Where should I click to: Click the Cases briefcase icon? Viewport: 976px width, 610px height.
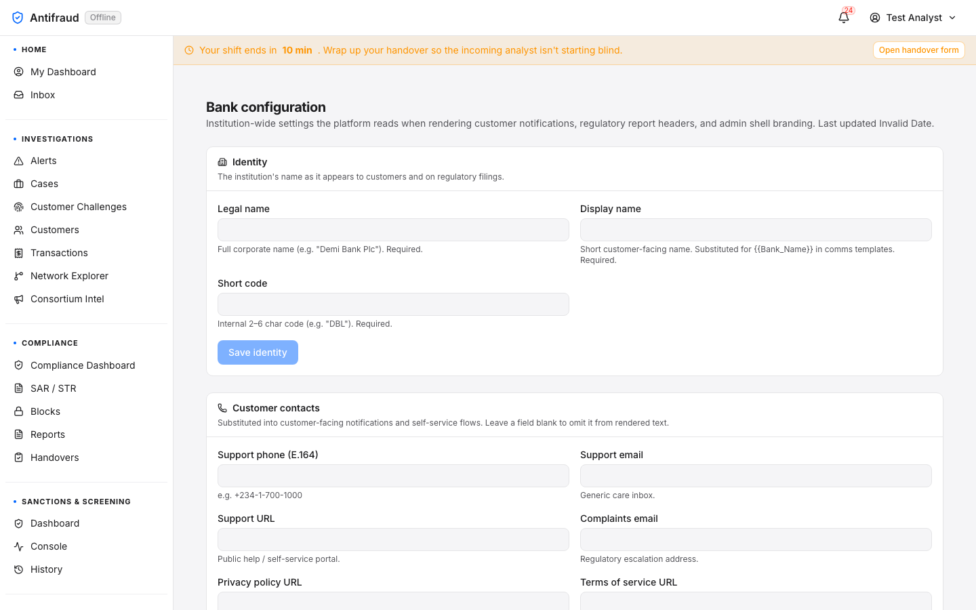click(19, 184)
